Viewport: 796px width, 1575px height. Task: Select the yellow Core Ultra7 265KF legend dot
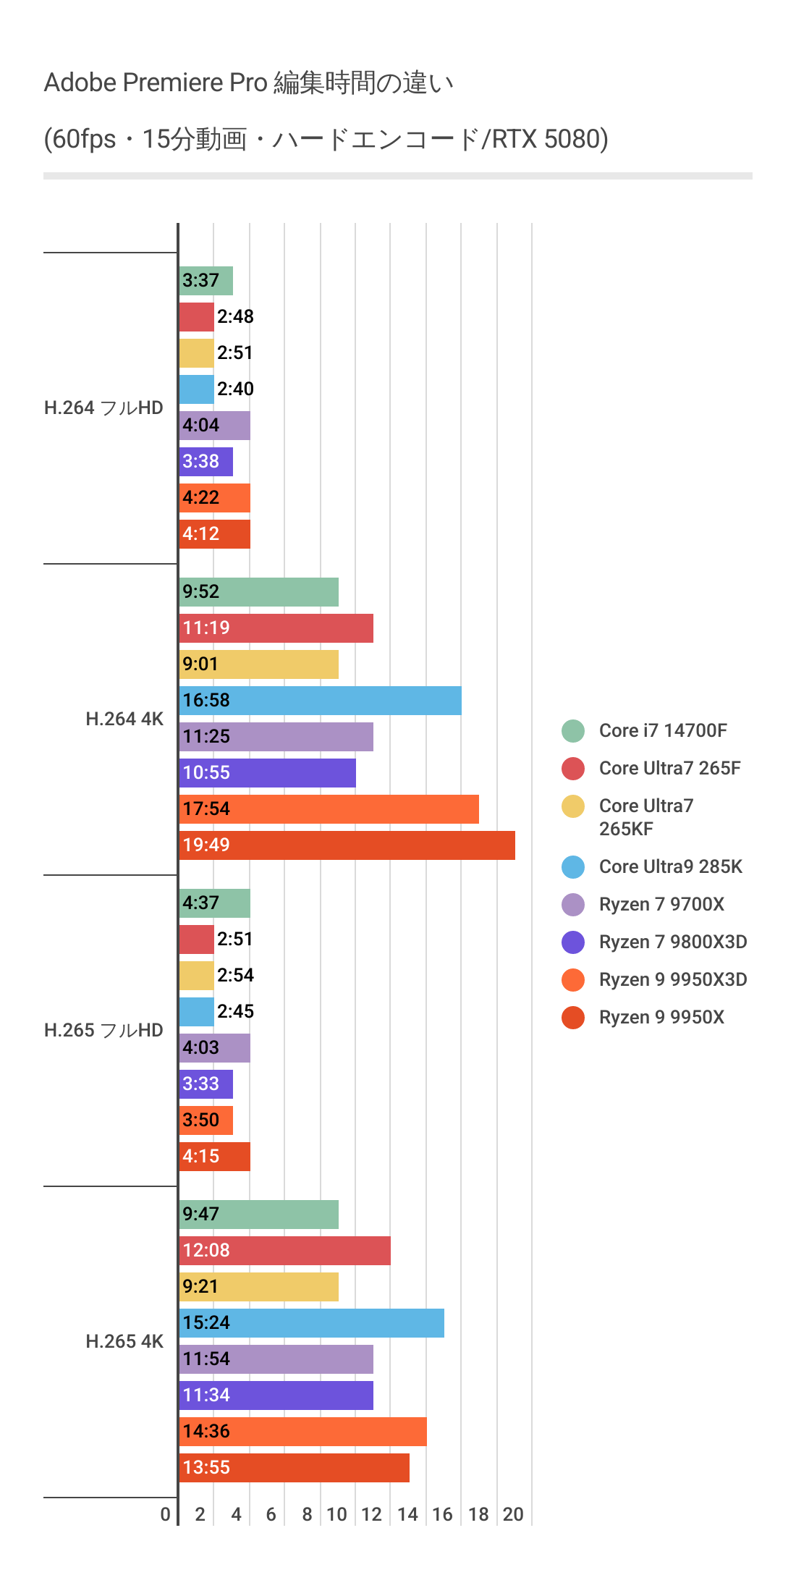(572, 806)
